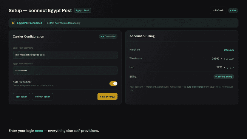Click the 'auto-discovered' highlighted text
The width and height of the screenshot is (247, 139).
195,87
